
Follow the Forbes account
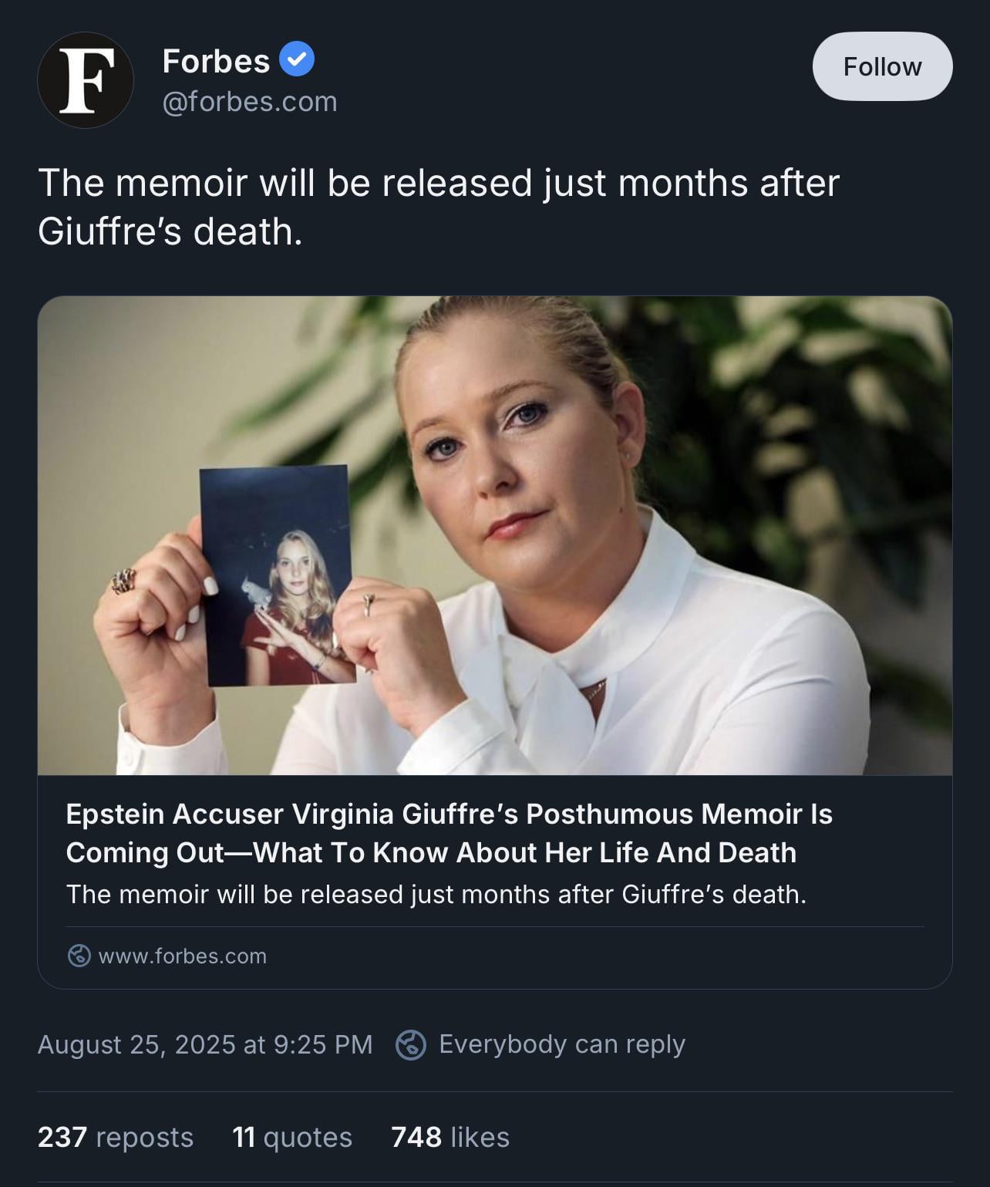tap(882, 66)
